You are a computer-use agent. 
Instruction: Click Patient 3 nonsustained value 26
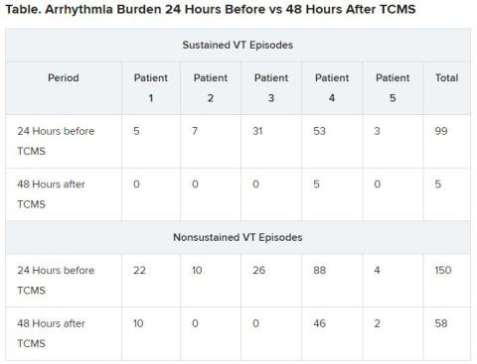pyautogui.click(x=258, y=270)
